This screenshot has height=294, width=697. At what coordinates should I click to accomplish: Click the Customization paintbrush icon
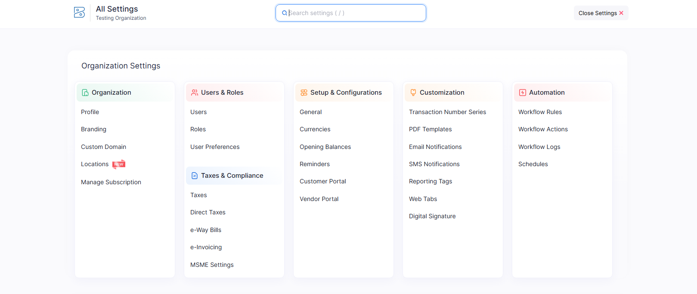(x=413, y=93)
